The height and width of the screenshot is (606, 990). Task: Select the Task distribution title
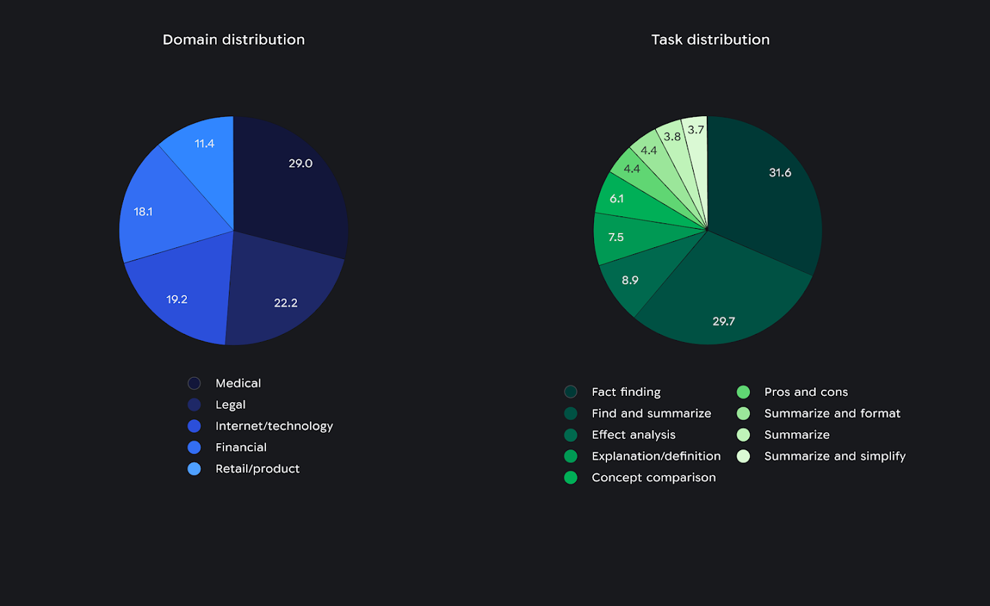711,39
